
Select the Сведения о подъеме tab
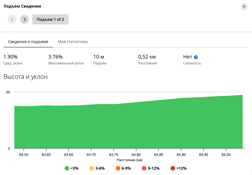point(28,42)
